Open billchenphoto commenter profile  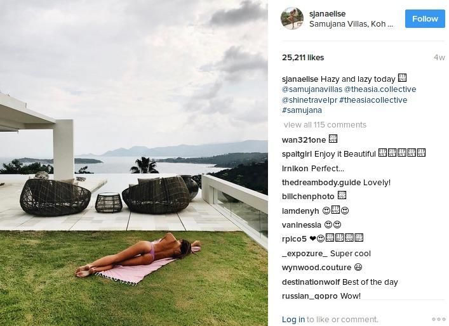pos(308,197)
